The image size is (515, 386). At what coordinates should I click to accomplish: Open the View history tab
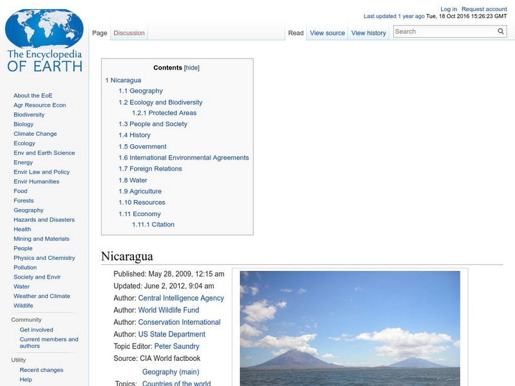click(368, 32)
